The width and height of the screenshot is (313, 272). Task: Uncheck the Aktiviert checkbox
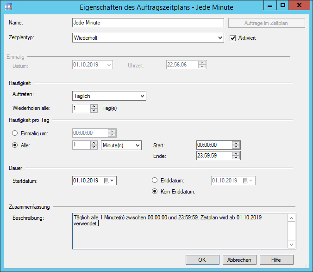point(232,38)
